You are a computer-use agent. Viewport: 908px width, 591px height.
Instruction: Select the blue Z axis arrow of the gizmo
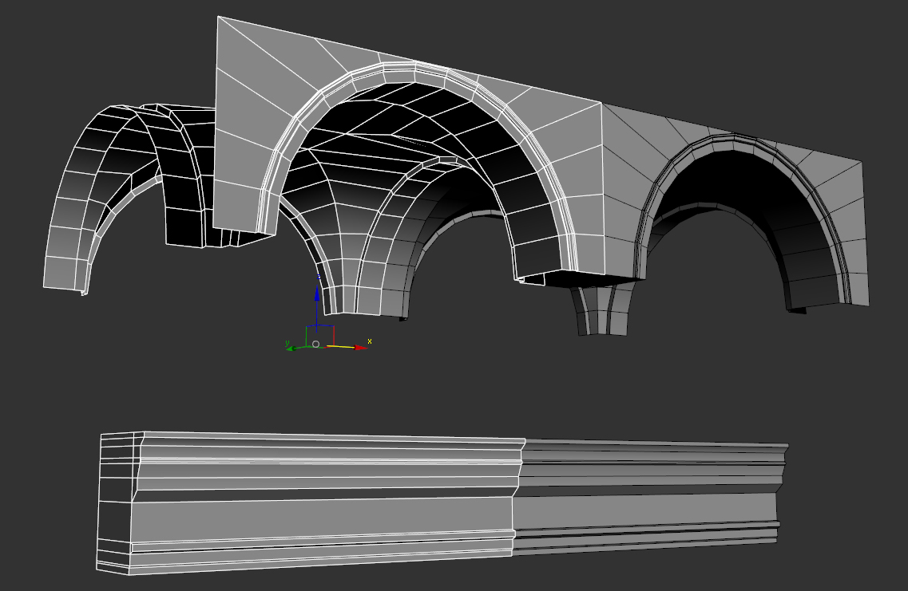(317, 294)
